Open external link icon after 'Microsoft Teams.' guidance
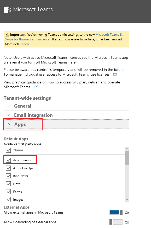Screen dimensions: 151x228 (x=36, y=87)
